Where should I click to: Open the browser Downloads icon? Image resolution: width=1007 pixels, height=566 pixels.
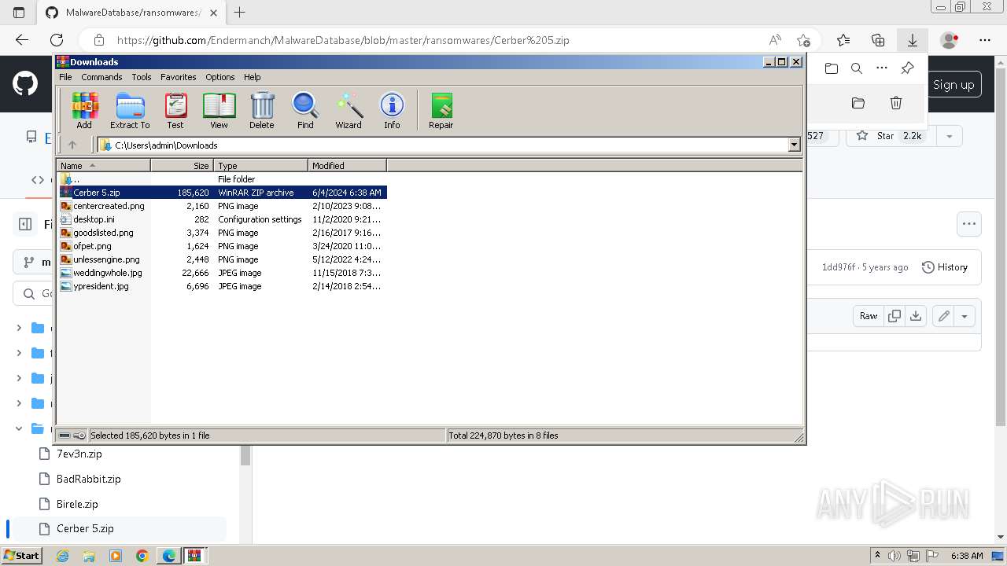tap(913, 40)
